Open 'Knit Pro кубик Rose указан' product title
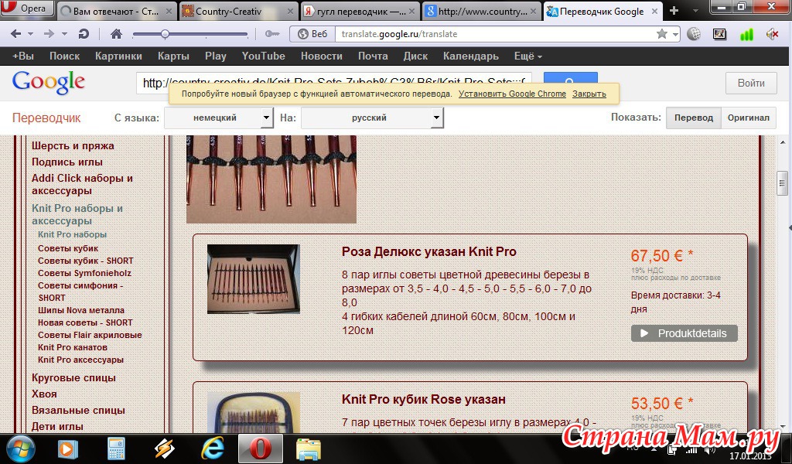 (x=424, y=399)
